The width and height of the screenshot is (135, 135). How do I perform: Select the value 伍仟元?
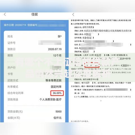[x=57, y=118]
